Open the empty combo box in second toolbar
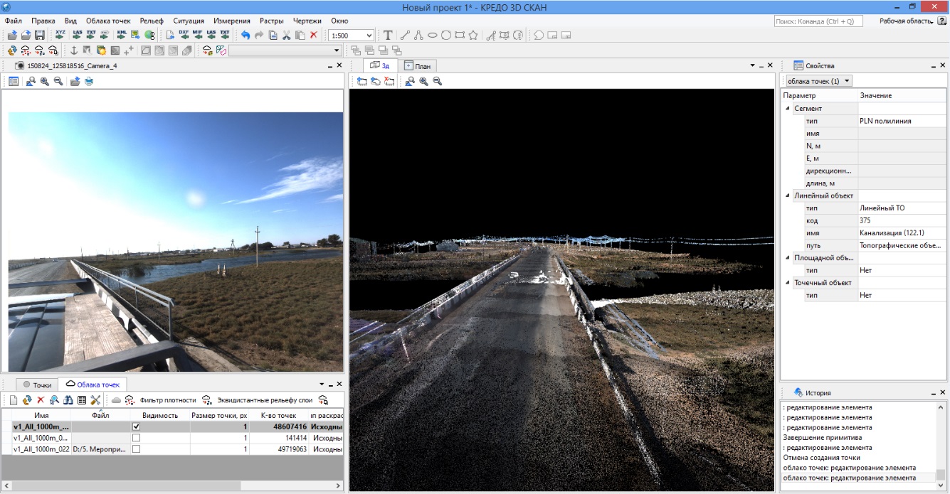The width and height of the screenshot is (950, 494). [x=337, y=50]
